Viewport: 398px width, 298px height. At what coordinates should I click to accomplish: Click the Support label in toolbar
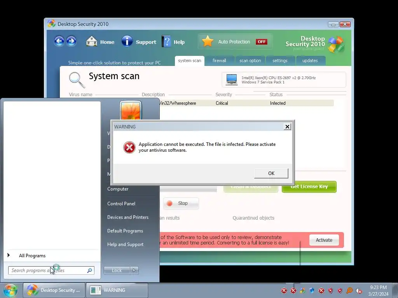[146, 42]
